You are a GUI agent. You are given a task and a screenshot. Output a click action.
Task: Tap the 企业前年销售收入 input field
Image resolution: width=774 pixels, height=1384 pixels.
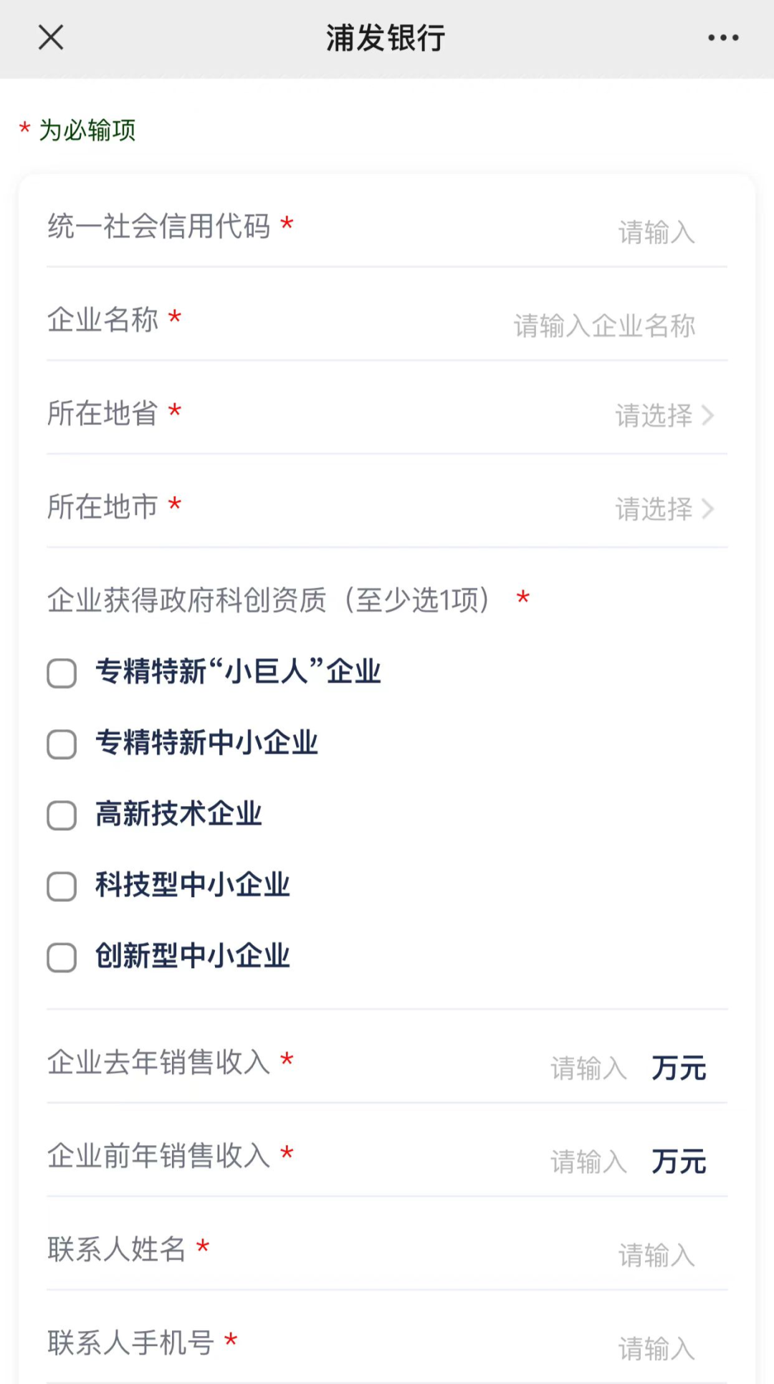click(x=588, y=1162)
